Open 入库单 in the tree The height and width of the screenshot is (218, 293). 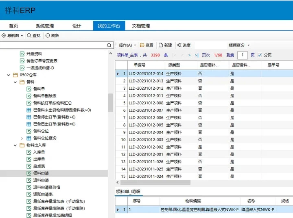(x=39, y=152)
